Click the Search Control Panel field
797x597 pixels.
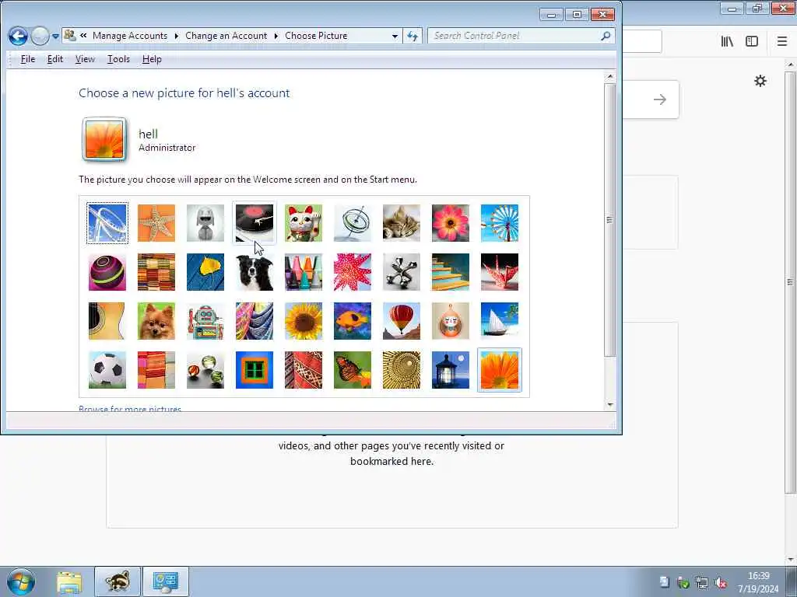[514, 36]
